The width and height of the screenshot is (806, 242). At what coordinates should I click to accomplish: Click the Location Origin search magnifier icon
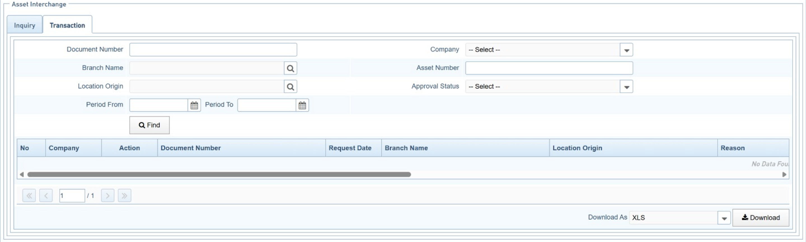tap(290, 87)
